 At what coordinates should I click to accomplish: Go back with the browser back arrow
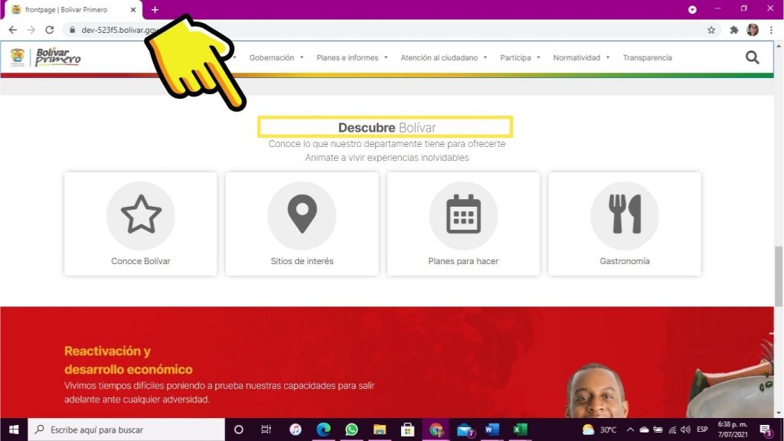12,30
